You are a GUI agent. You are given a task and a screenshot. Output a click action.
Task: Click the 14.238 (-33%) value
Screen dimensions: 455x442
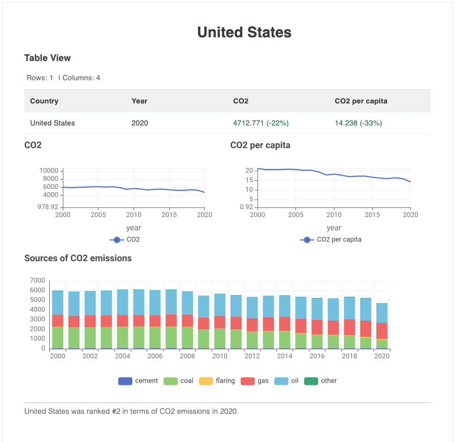(x=358, y=123)
